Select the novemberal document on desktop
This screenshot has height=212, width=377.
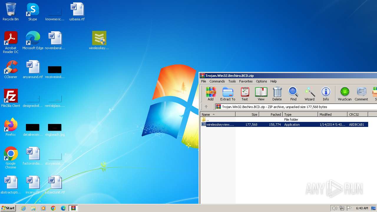pyautogui.click(x=55, y=41)
